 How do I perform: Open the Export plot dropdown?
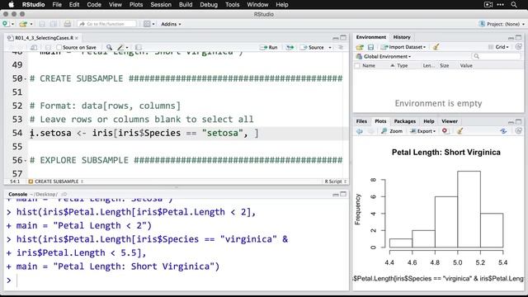click(423, 131)
